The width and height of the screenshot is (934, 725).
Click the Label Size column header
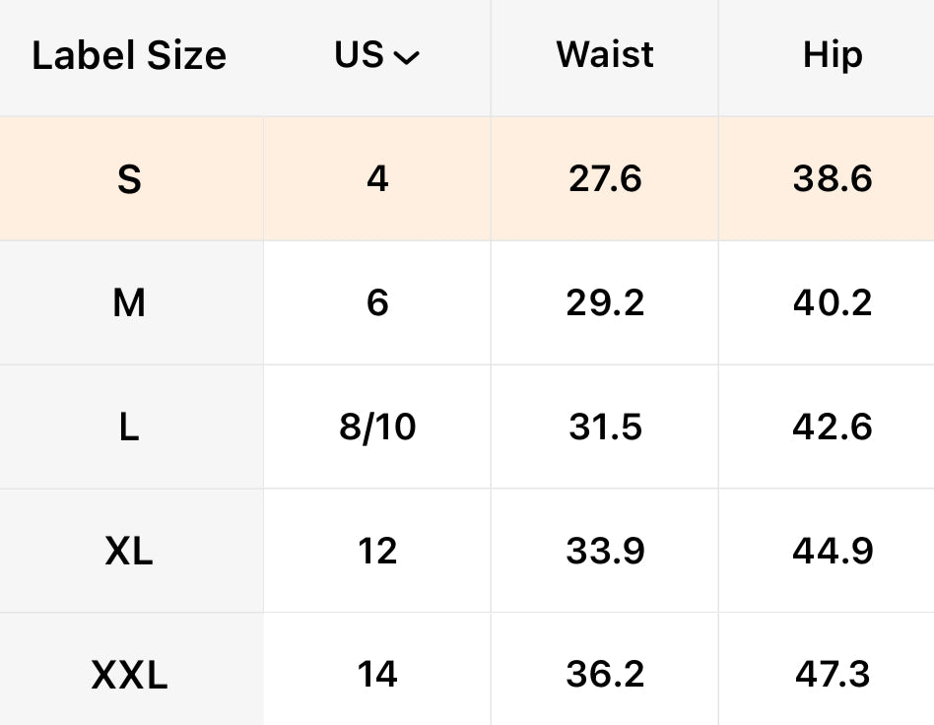pos(129,56)
